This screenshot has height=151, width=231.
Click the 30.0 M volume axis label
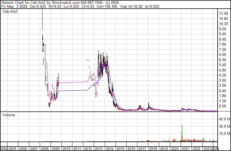[225, 126]
